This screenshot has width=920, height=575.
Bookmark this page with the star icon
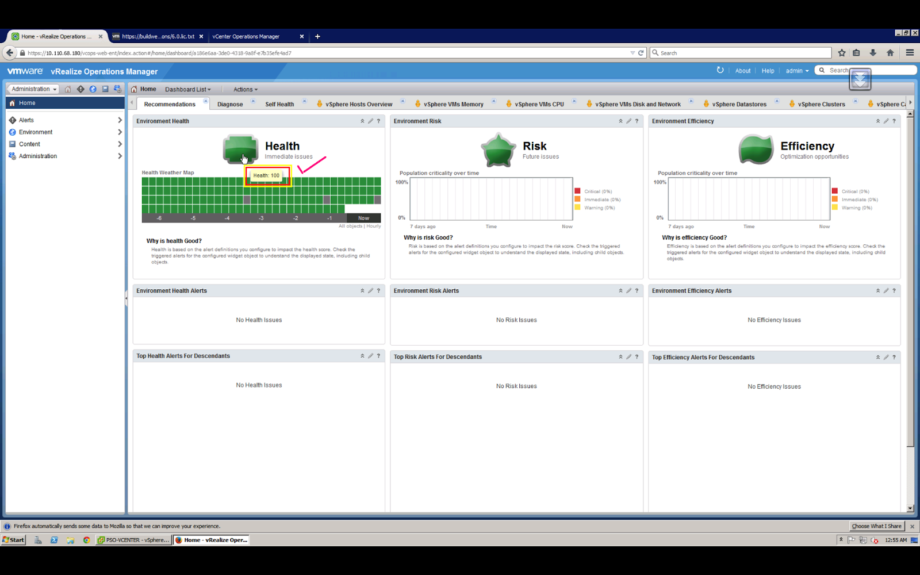[x=842, y=53]
